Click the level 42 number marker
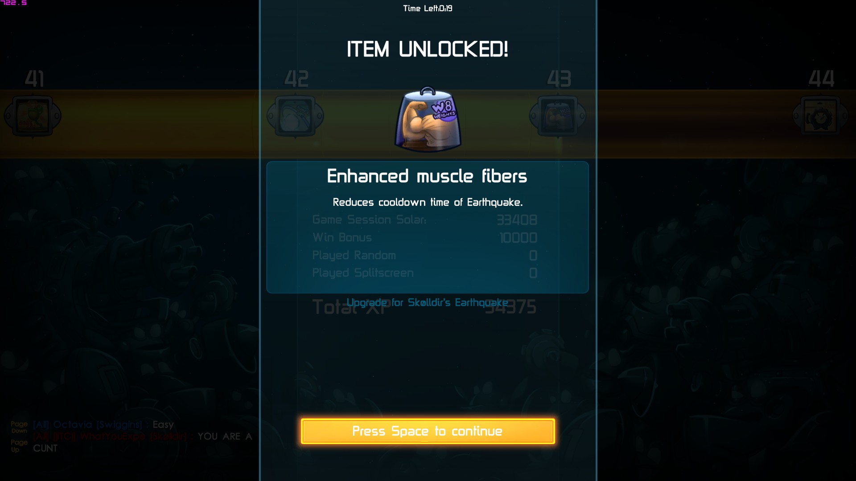This screenshot has height=481, width=856. 296,79
